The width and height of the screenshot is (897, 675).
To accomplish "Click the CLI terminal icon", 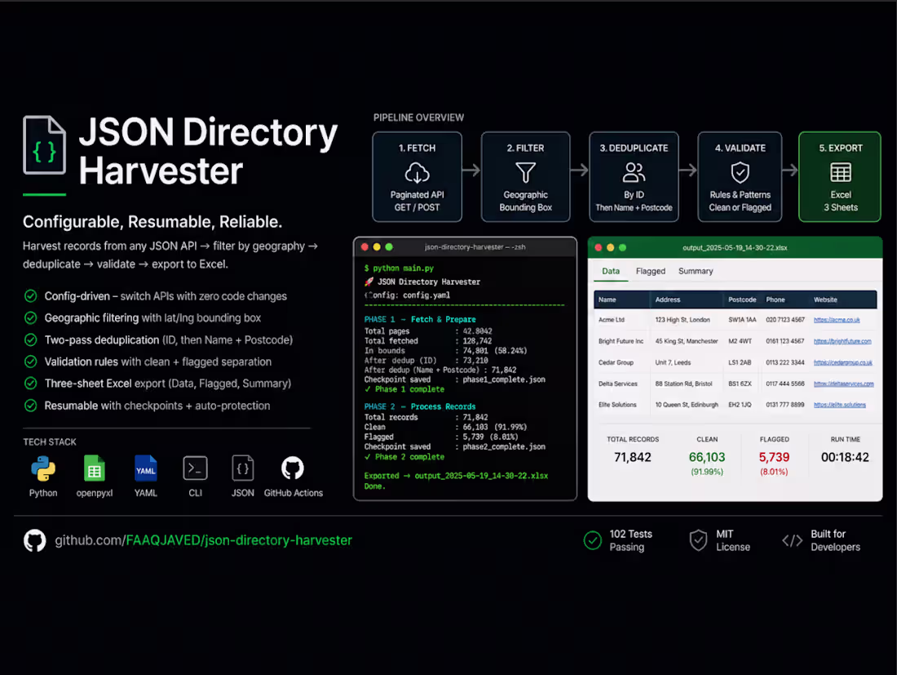I will [195, 469].
